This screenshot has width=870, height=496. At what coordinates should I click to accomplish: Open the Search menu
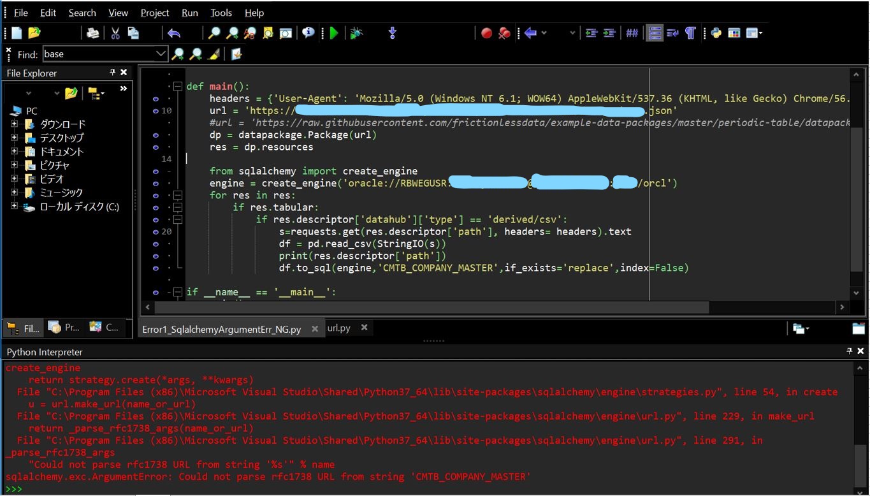(82, 12)
